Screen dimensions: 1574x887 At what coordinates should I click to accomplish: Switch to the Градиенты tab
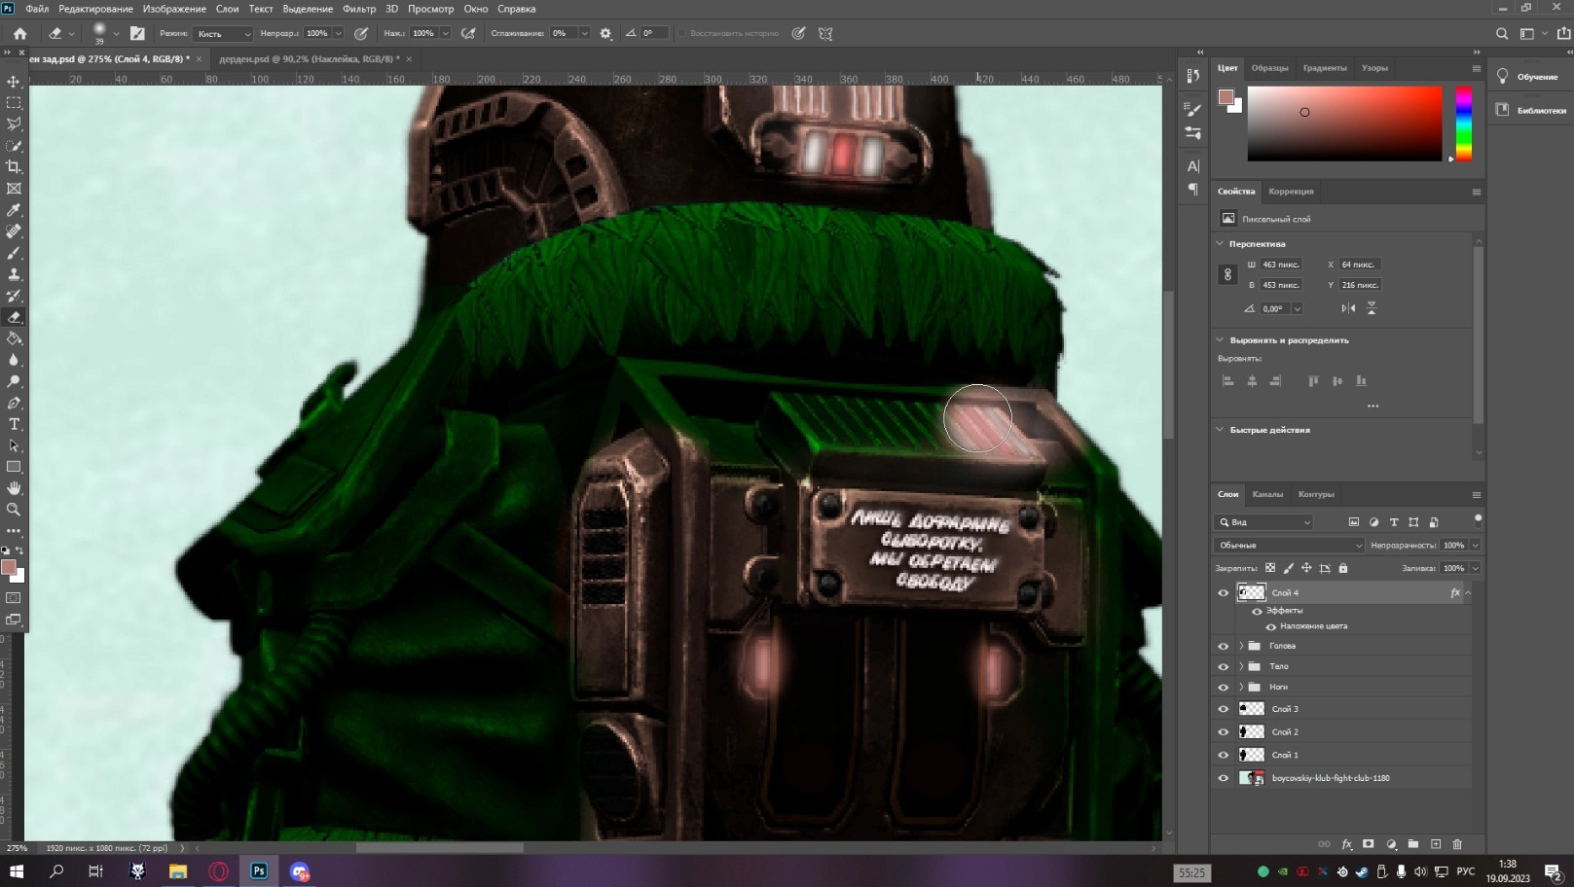click(1325, 68)
